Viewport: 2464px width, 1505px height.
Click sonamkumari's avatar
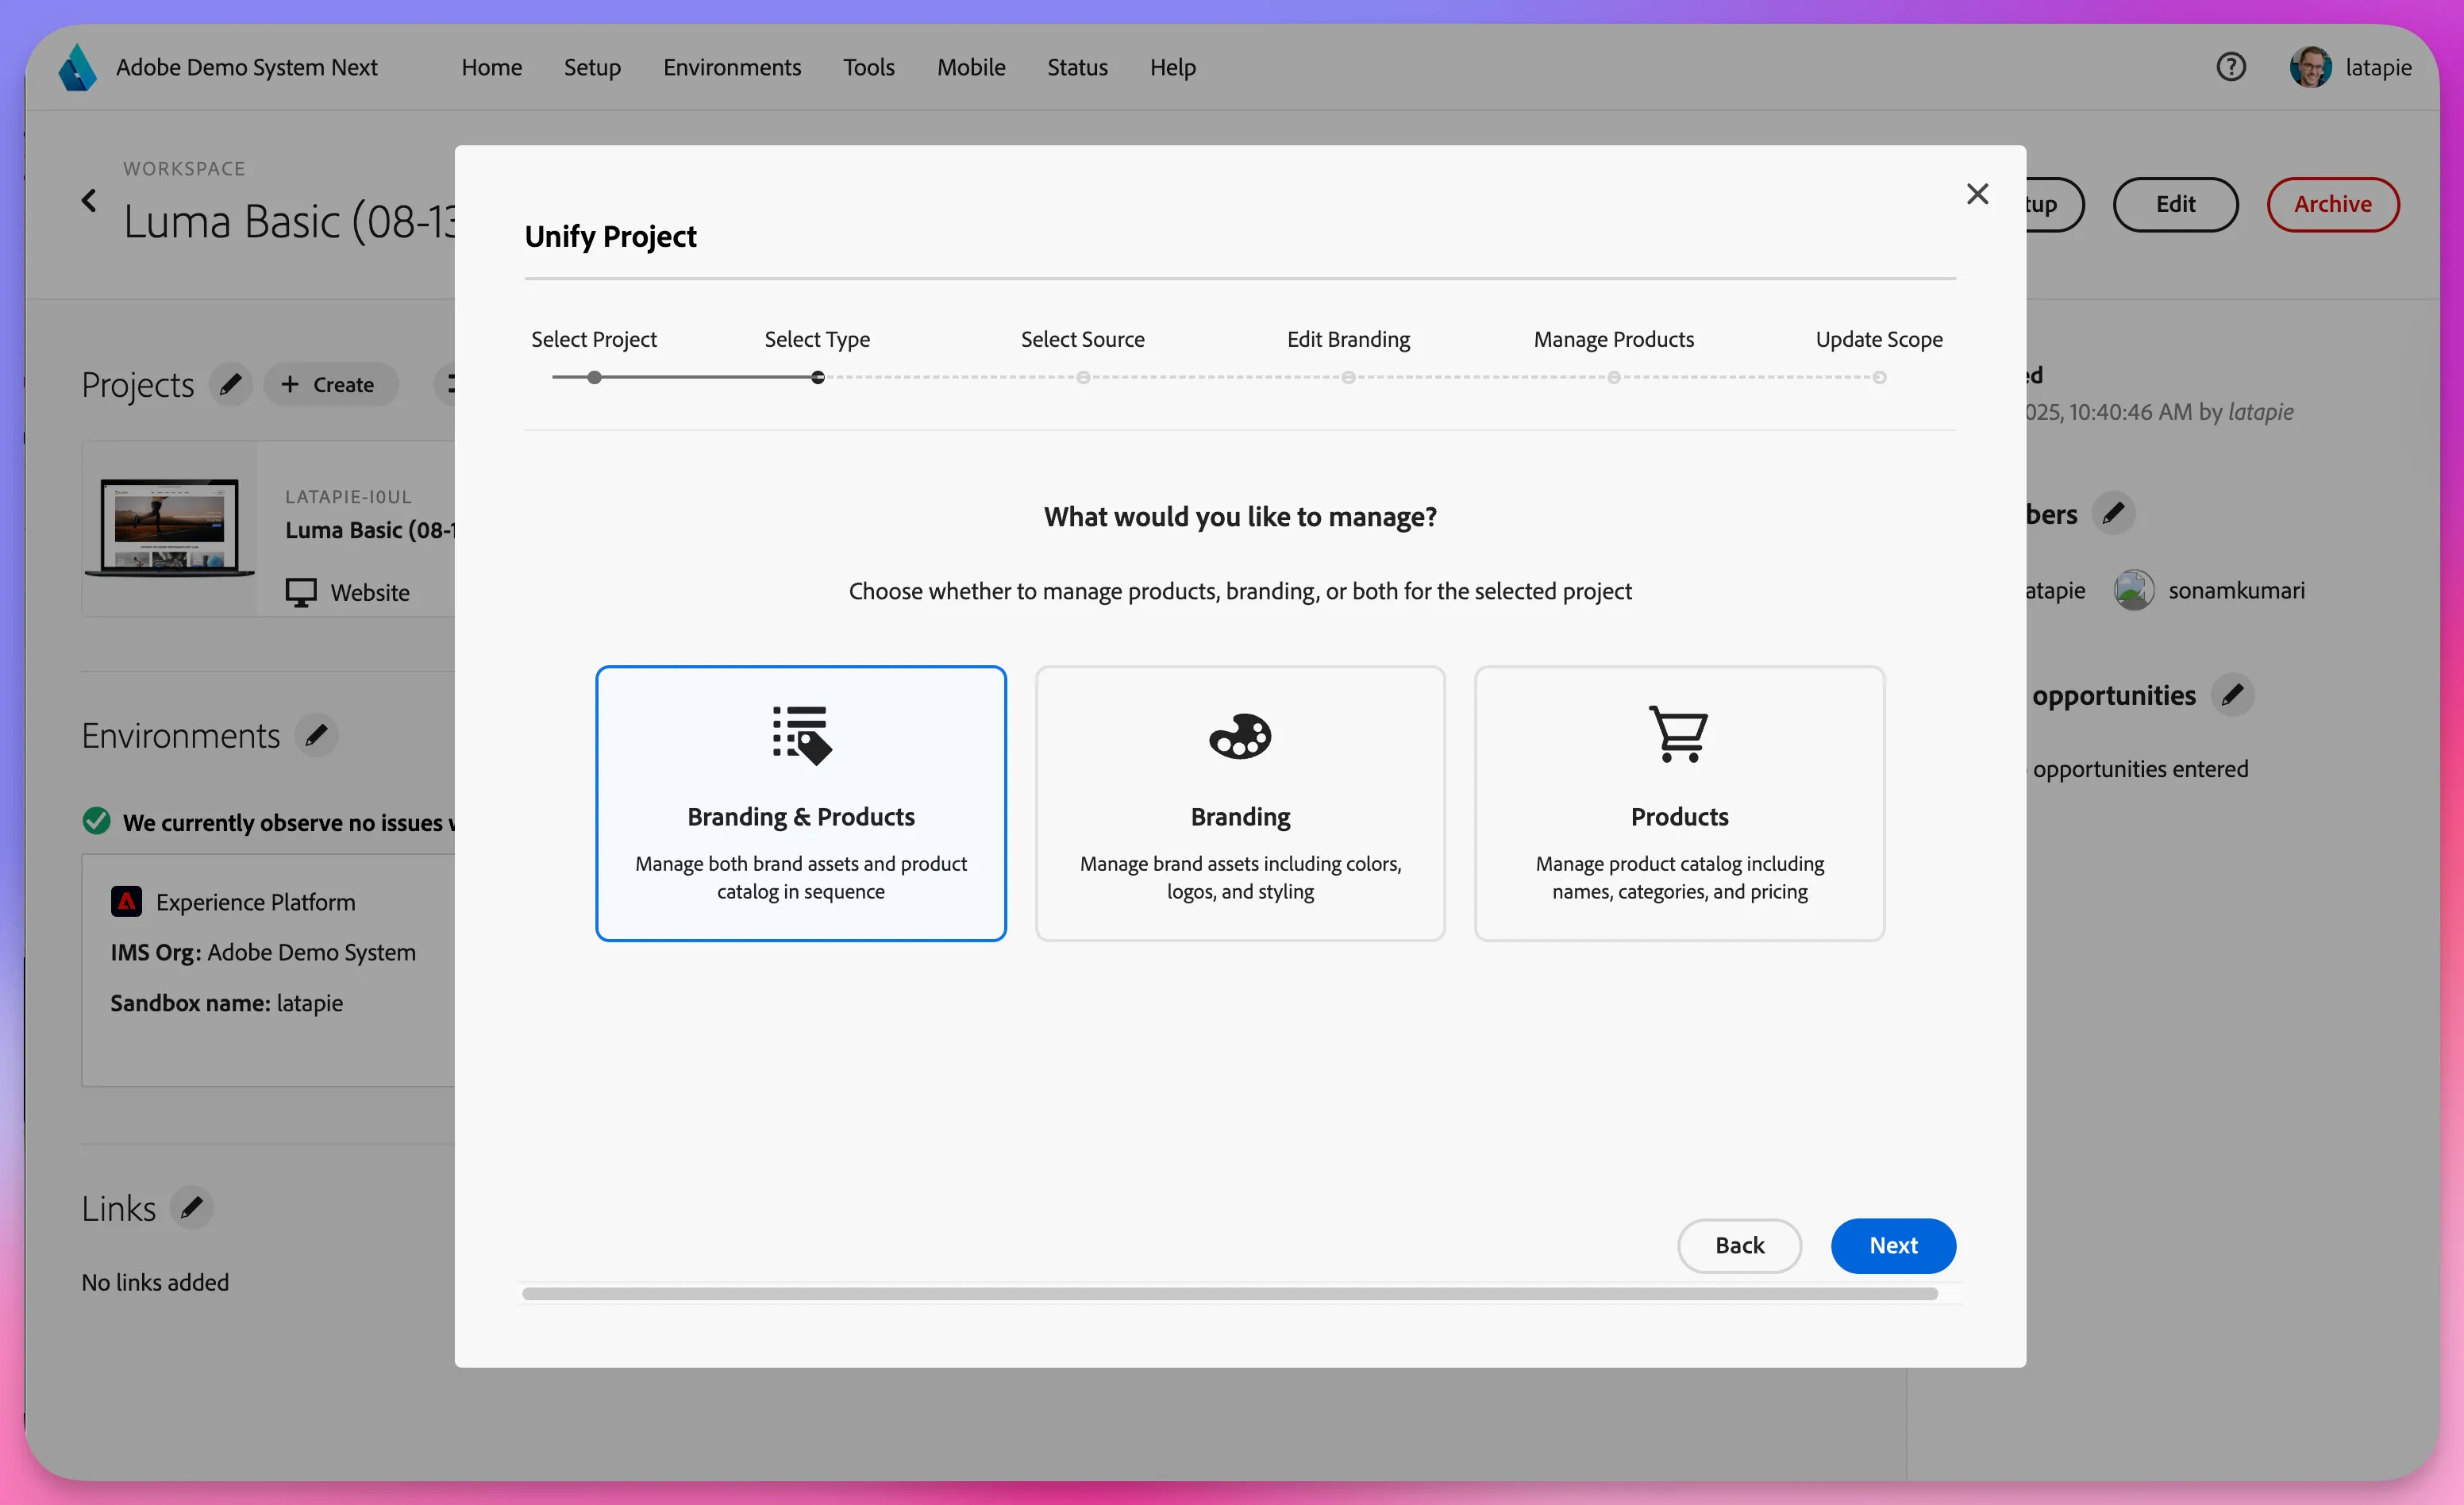point(2134,590)
